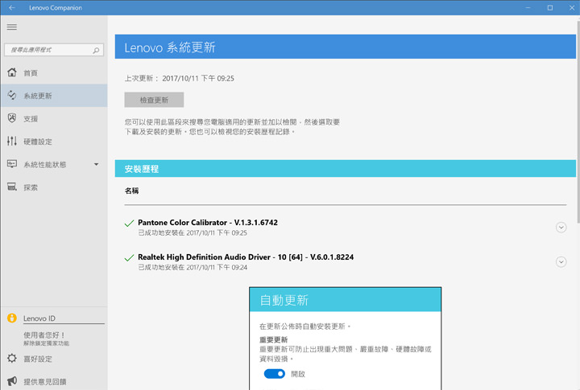Open the 系統效能狀態 menu item

[x=45, y=165]
